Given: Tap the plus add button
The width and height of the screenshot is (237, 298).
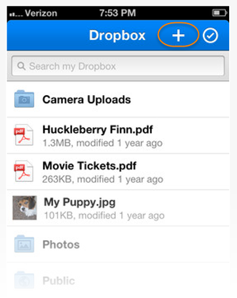Looking at the screenshot, I should pos(178,35).
